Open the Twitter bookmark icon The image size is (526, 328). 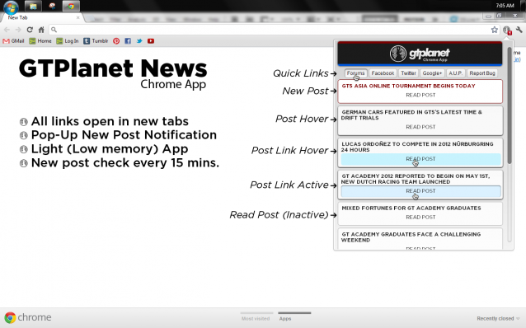139,41
